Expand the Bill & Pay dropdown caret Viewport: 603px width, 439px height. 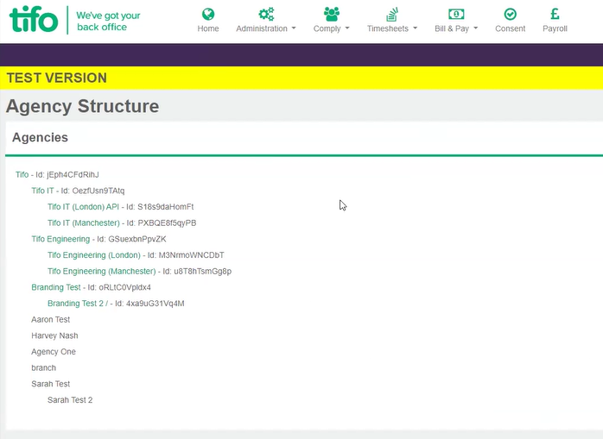pyautogui.click(x=476, y=28)
